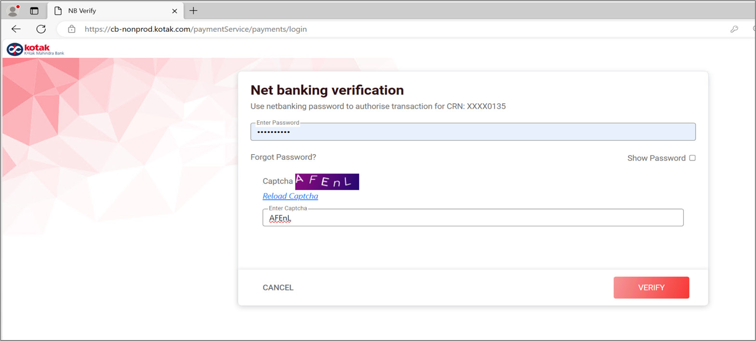This screenshot has width=756, height=341.
Task: Open saved passwords key icon
Action: point(734,29)
